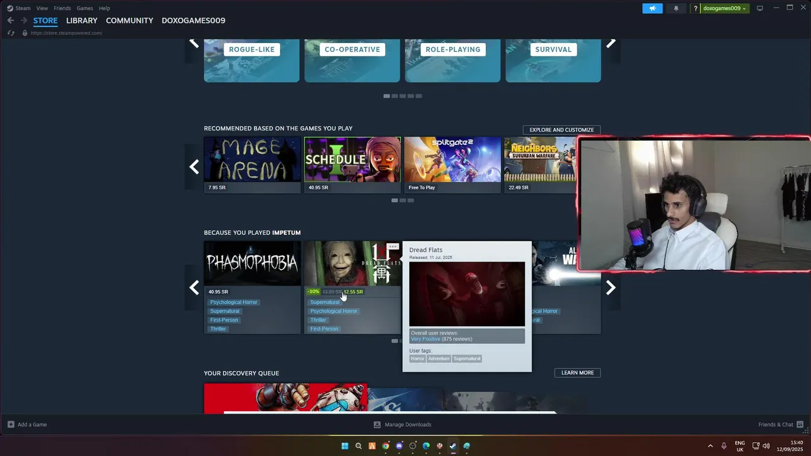811x456 pixels.
Task: Switch to the STORE tab
Action: (46, 20)
